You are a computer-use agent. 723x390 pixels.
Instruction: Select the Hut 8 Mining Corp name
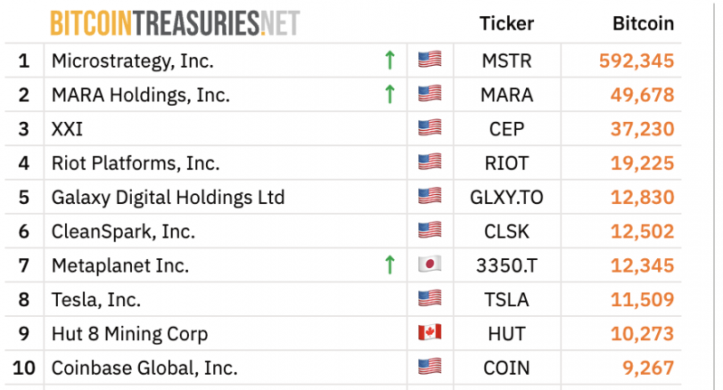point(130,334)
